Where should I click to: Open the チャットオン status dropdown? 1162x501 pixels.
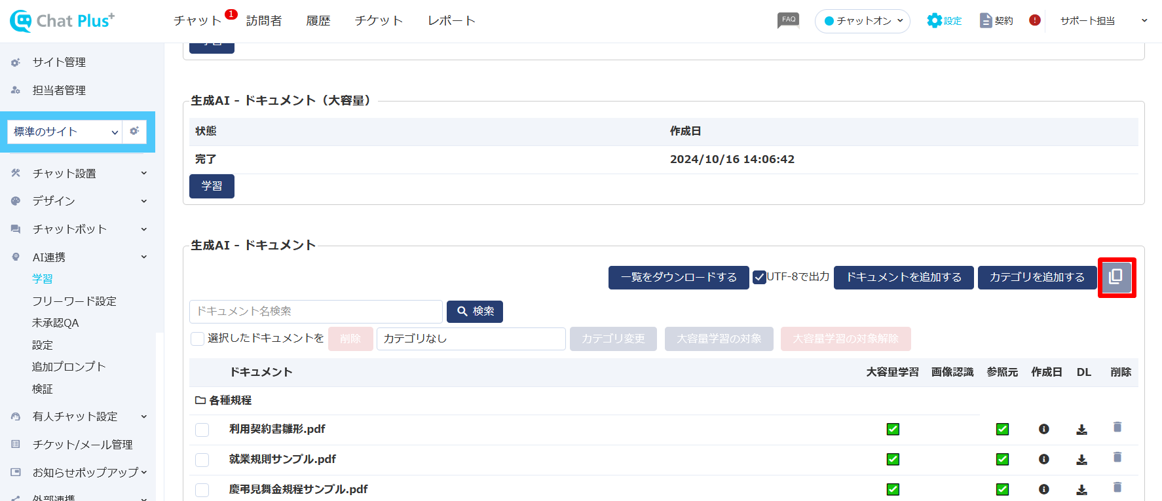(862, 21)
